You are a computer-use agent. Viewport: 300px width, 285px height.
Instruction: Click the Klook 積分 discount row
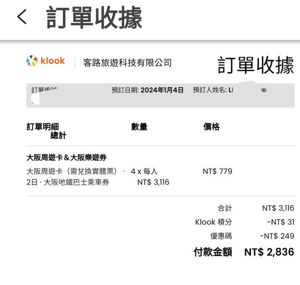(213, 222)
